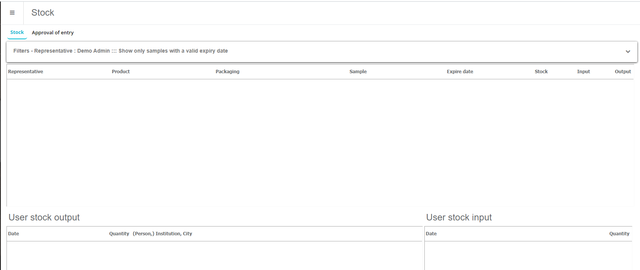This screenshot has height=270, width=640.
Task: Select the (Person,) Institution, City column header
Action: click(x=162, y=234)
